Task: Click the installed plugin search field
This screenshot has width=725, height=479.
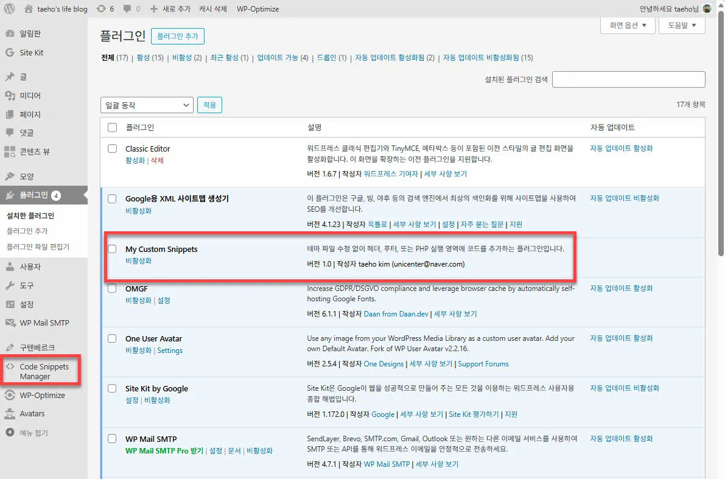Action: tap(628, 79)
